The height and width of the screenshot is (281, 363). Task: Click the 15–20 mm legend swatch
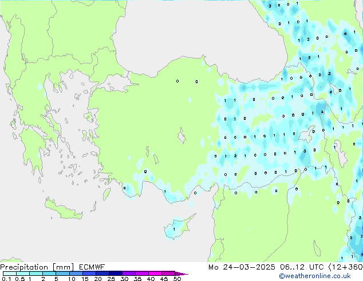click(x=89, y=274)
